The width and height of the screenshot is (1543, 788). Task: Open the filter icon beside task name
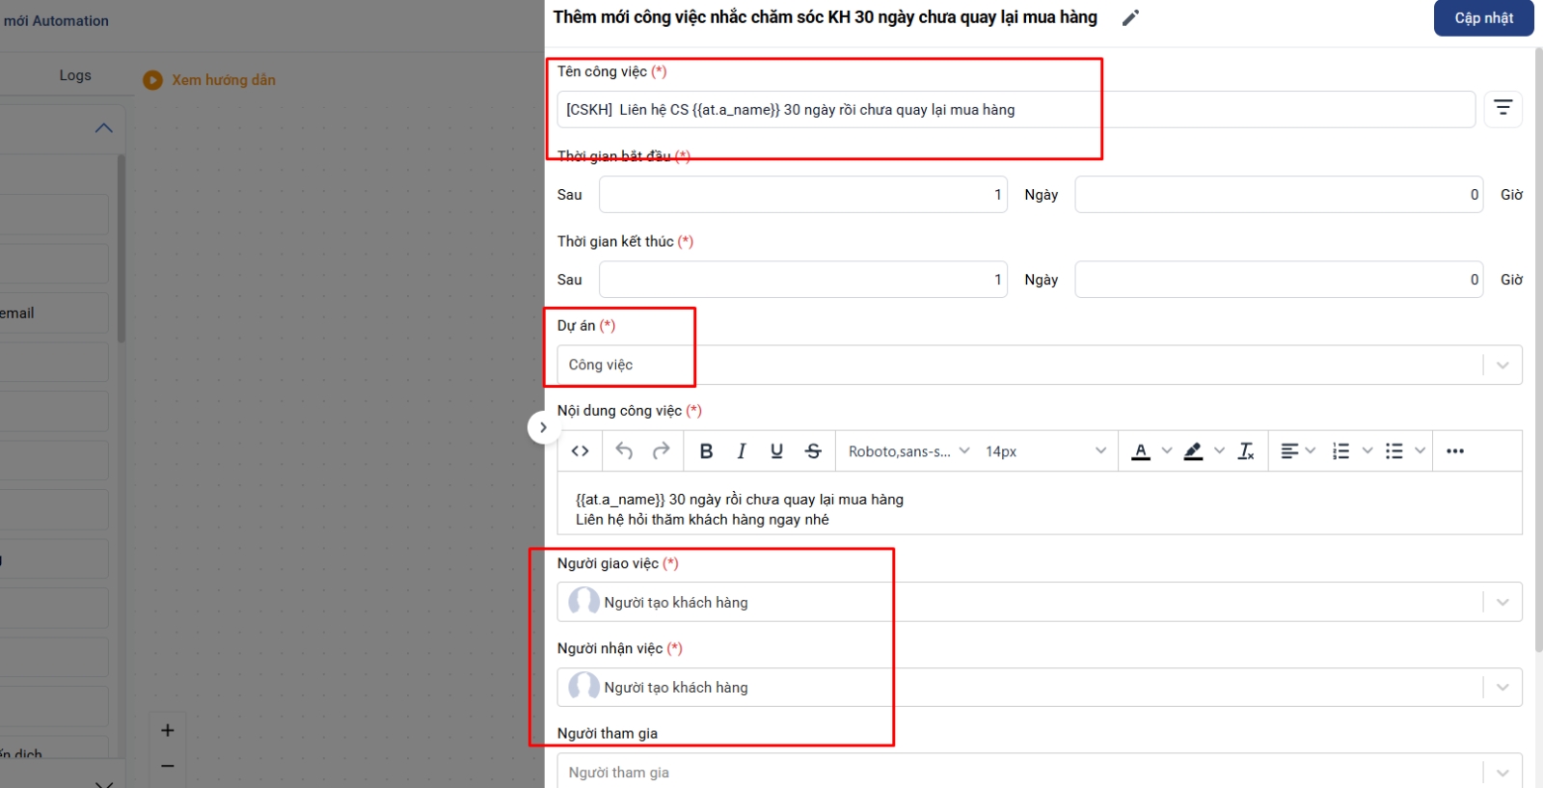pyautogui.click(x=1502, y=108)
